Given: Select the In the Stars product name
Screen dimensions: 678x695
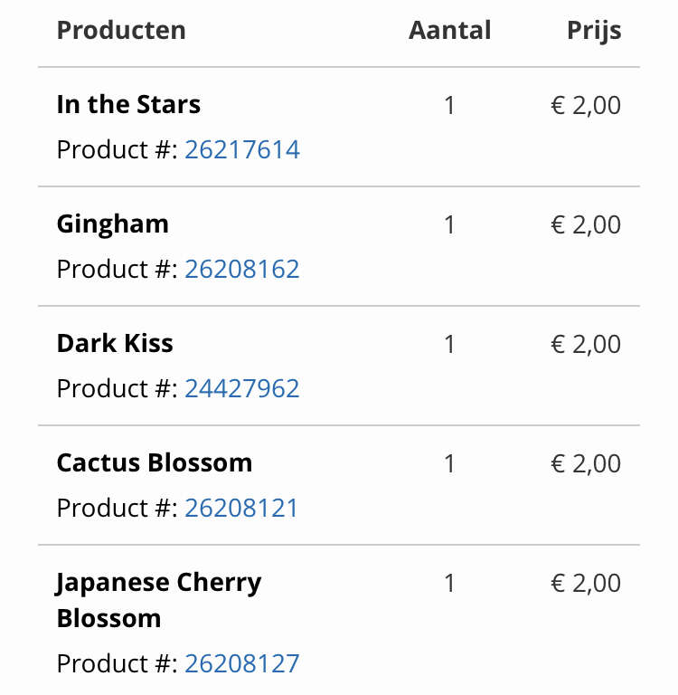Looking at the screenshot, I should pos(128,105).
